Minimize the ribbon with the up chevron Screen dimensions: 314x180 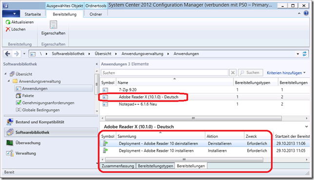click(x=299, y=14)
